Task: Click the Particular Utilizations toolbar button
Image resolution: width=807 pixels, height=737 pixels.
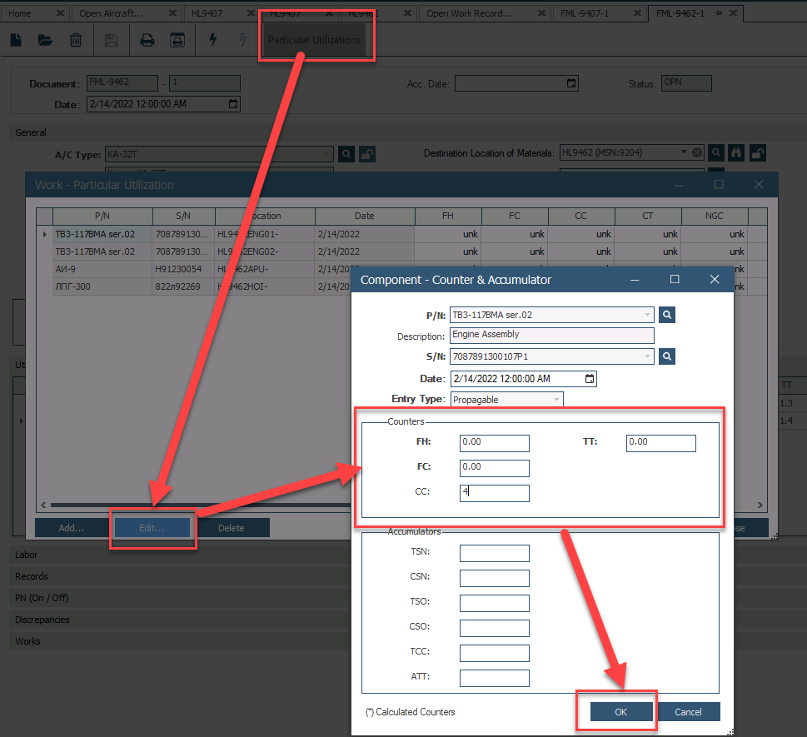Action: [x=315, y=40]
